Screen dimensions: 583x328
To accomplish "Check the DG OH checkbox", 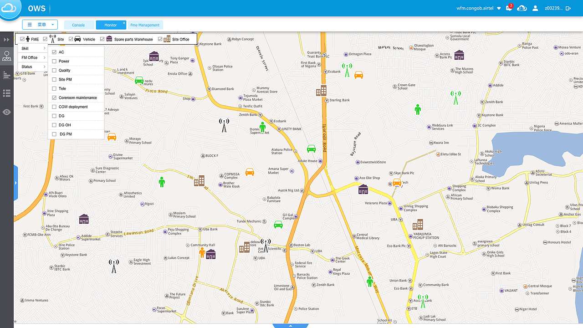I will [x=54, y=125].
